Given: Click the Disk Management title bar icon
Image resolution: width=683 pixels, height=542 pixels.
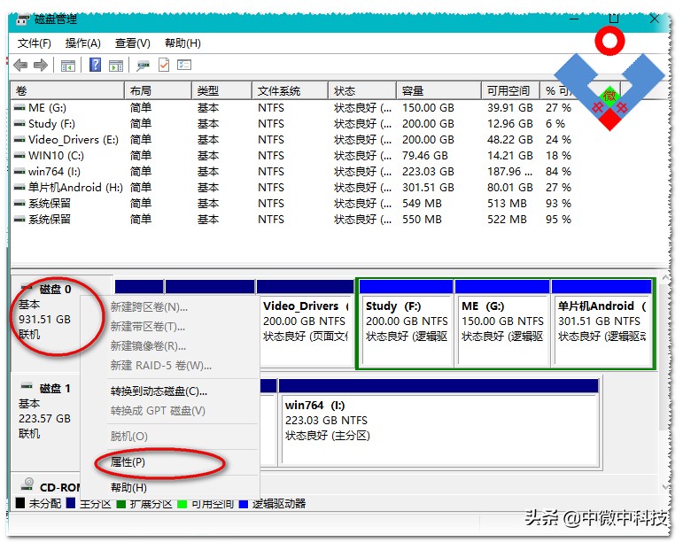Looking at the screenshot, I should tap(22, 19).
